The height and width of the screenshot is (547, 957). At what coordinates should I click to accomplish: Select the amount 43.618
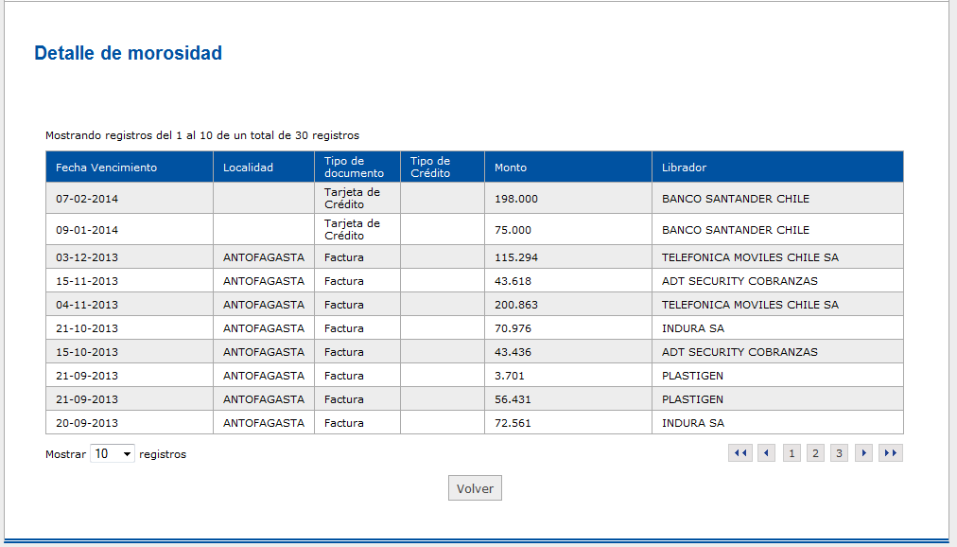513,281
